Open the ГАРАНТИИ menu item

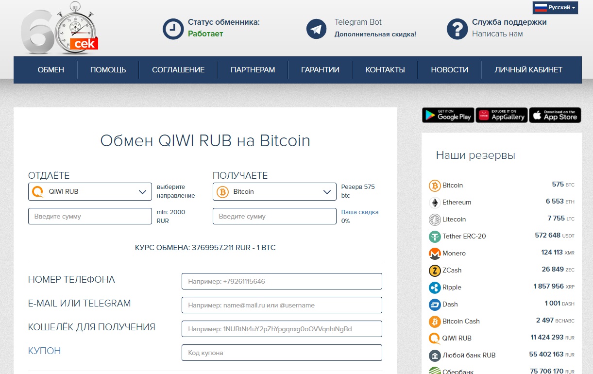click(320, 70)
